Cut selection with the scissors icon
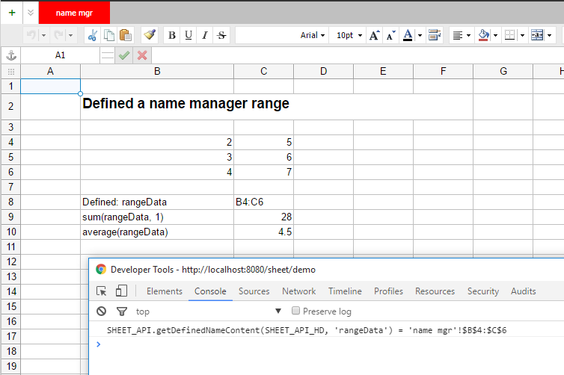 [93, 35]
